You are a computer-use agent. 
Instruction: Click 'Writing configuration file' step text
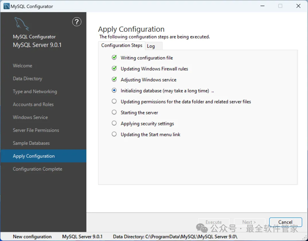tap(147, 58)
